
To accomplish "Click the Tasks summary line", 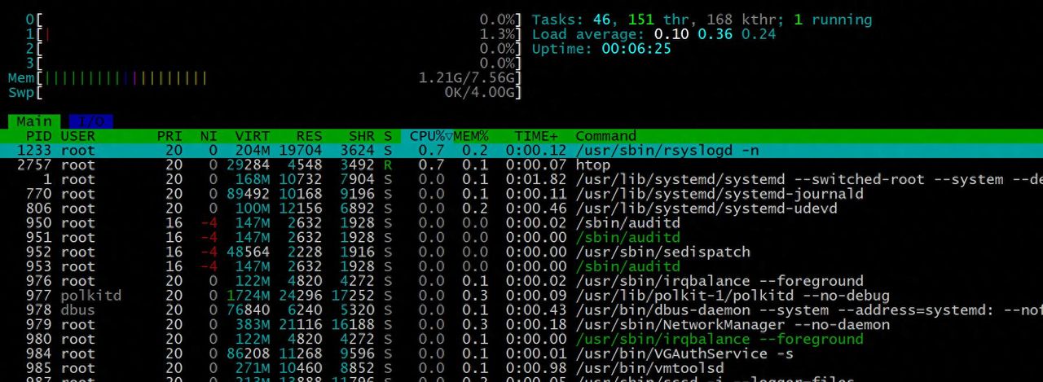I will [x=702, y=20].
